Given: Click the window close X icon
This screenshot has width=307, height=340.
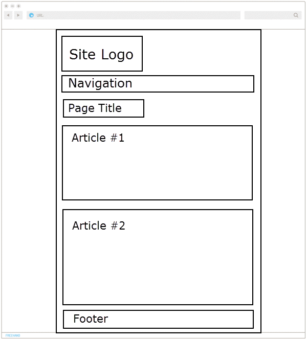Looking at the screenshot, I should coord(6,6).
